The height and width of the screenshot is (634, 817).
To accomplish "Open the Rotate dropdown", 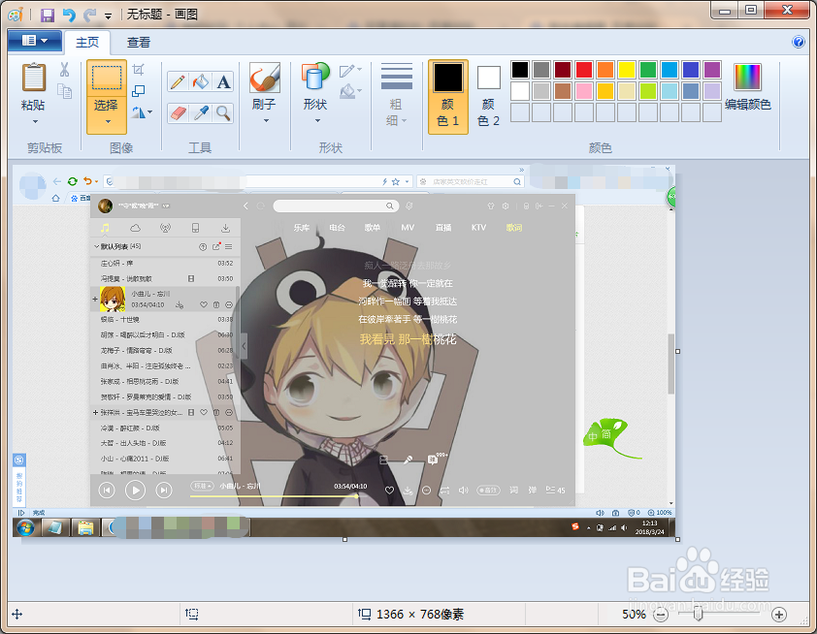I will (143, 111).
